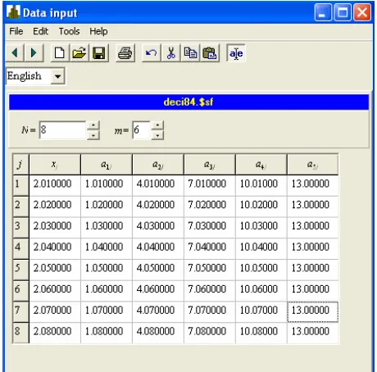Click cell 4.060000 in row 6
Viewport: 377px width, 372px height.
(158, 291)
